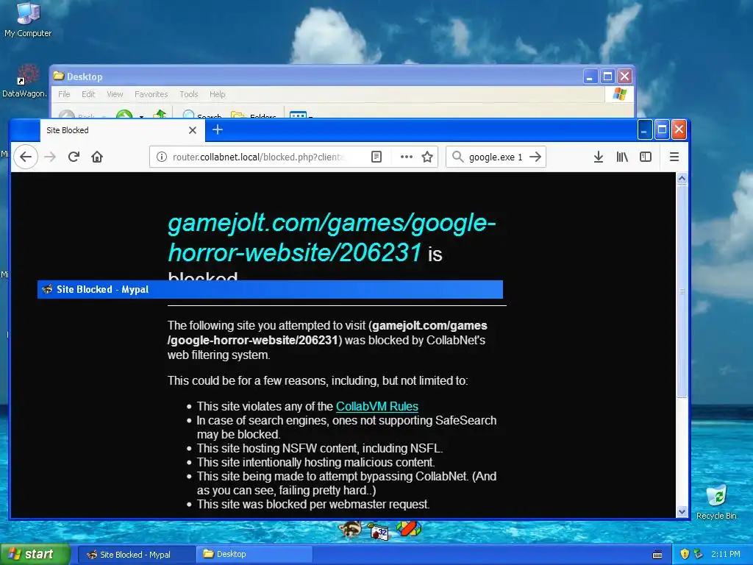Screen dimensions: 753x565
Task: Open page actions three-dot menu
Action: point(406,157)
